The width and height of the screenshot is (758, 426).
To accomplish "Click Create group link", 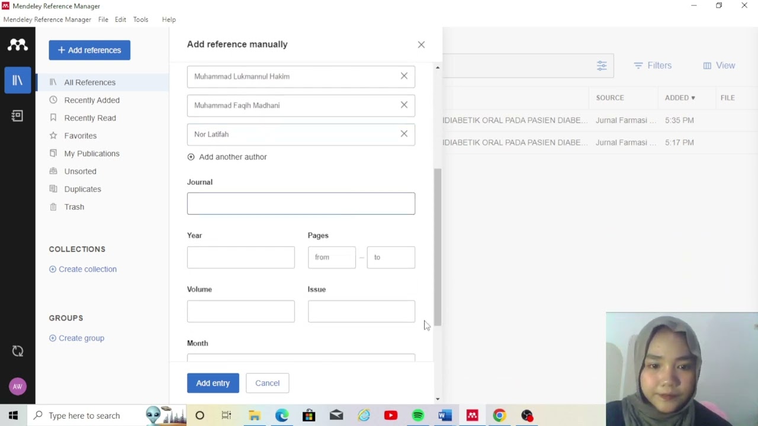I will point(77,338).
